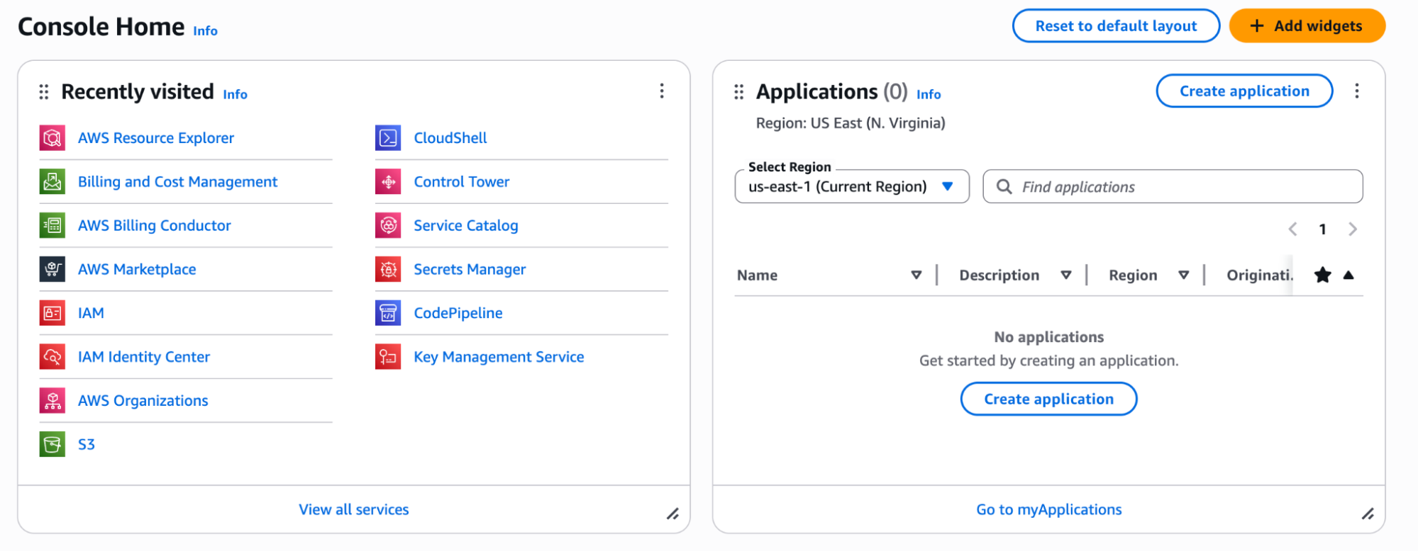Image resolution: width=1418 pixels, height=551 pixels.
Task: Toggle favorites sort ascending arrow
Action: 1348,275
